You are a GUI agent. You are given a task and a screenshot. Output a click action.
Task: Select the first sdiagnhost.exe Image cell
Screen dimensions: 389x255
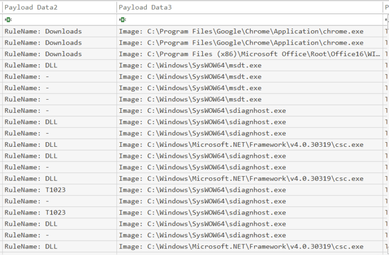(x=203, y=111)
